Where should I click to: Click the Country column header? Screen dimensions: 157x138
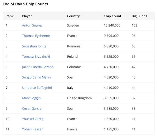click(x=73, y=16)
